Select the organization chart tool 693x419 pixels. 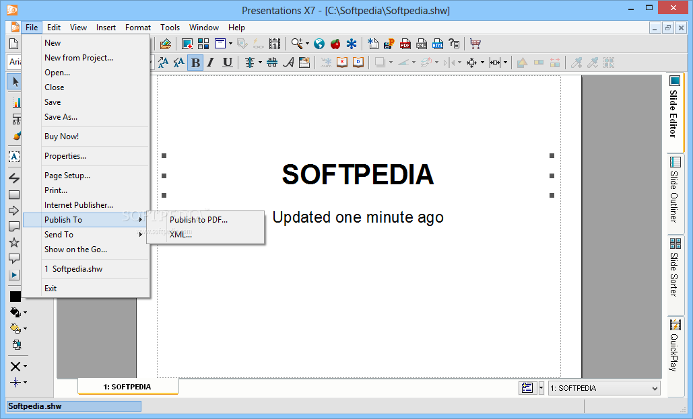16,119
